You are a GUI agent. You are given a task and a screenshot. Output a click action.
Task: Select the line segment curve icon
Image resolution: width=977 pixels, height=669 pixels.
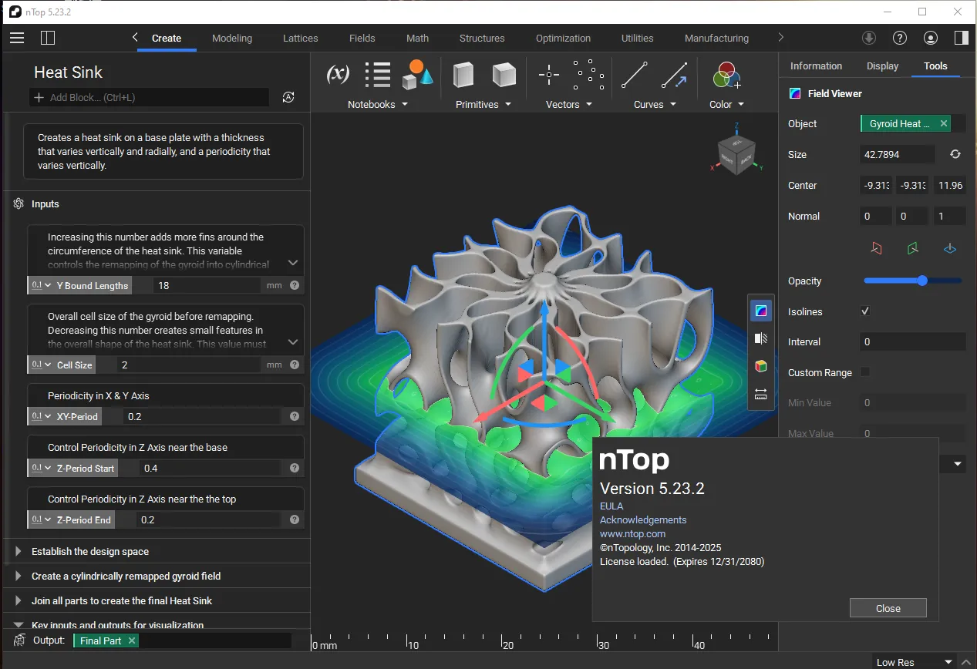point(634,75)
